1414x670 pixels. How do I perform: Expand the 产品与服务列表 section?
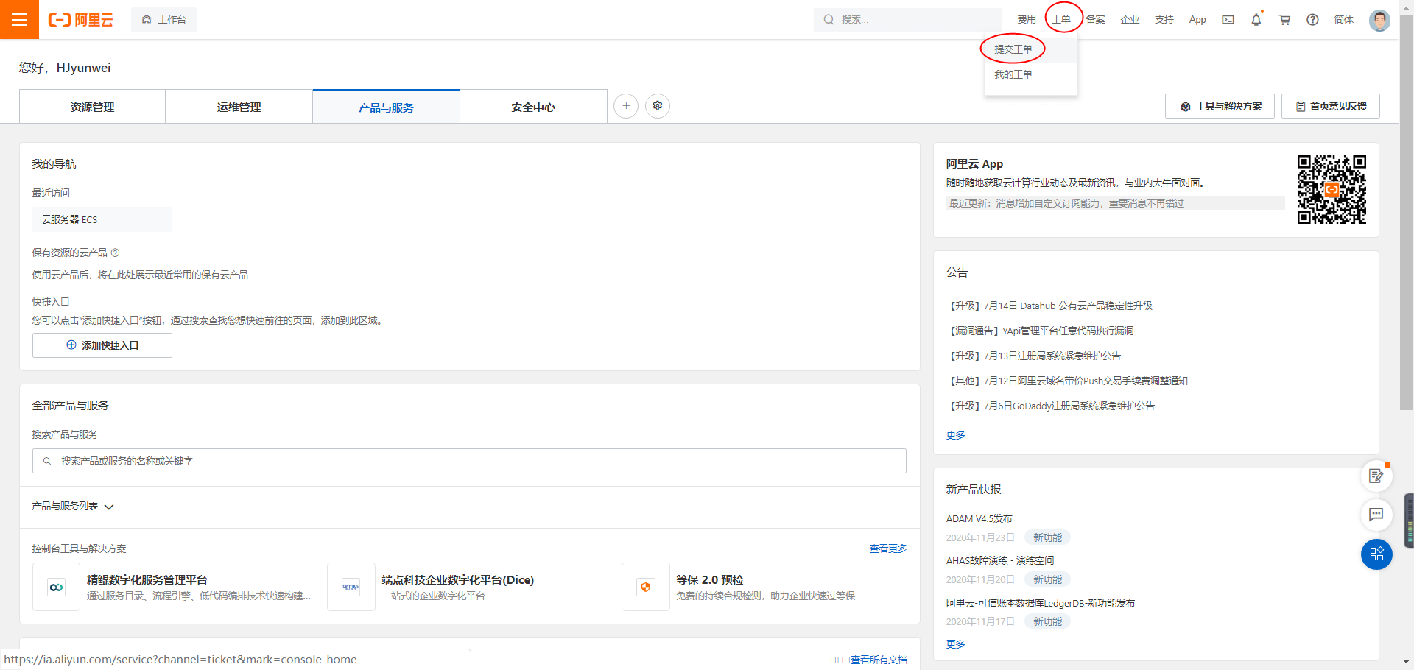coord(73,507)
